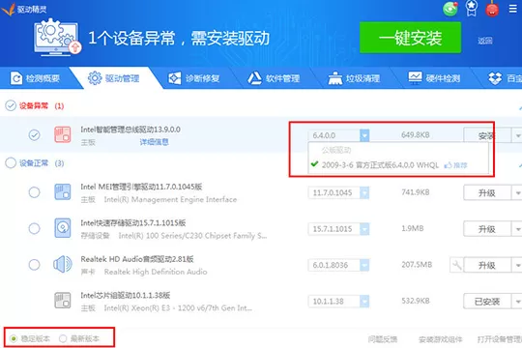The image size is (522, 348).
Task: Open the 硬件检测 tab
Action: [x=434, y=78]
